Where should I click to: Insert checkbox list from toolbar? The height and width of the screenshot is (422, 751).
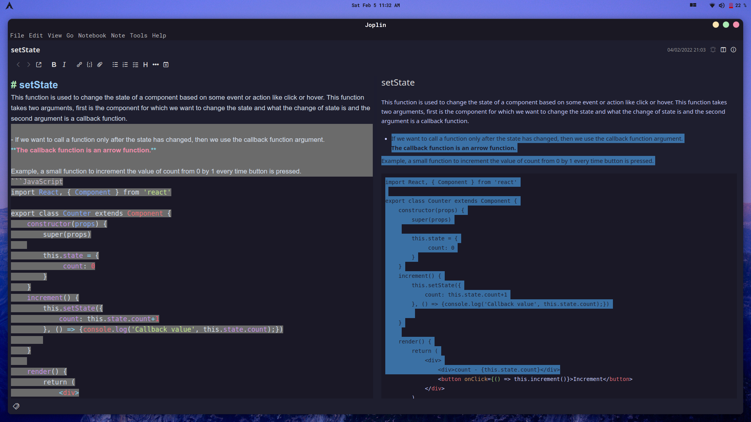tap(135, 65)
